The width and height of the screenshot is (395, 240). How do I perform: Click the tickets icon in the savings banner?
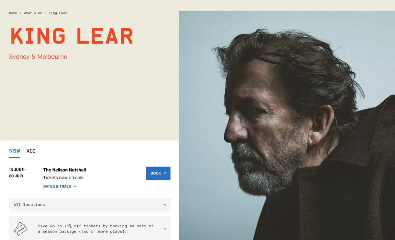[21, 229]
